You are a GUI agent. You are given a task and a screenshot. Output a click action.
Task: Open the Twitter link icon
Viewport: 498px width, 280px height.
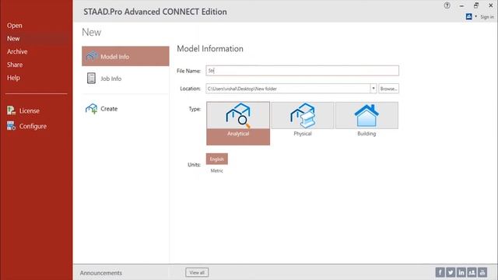tap(451, 272)
